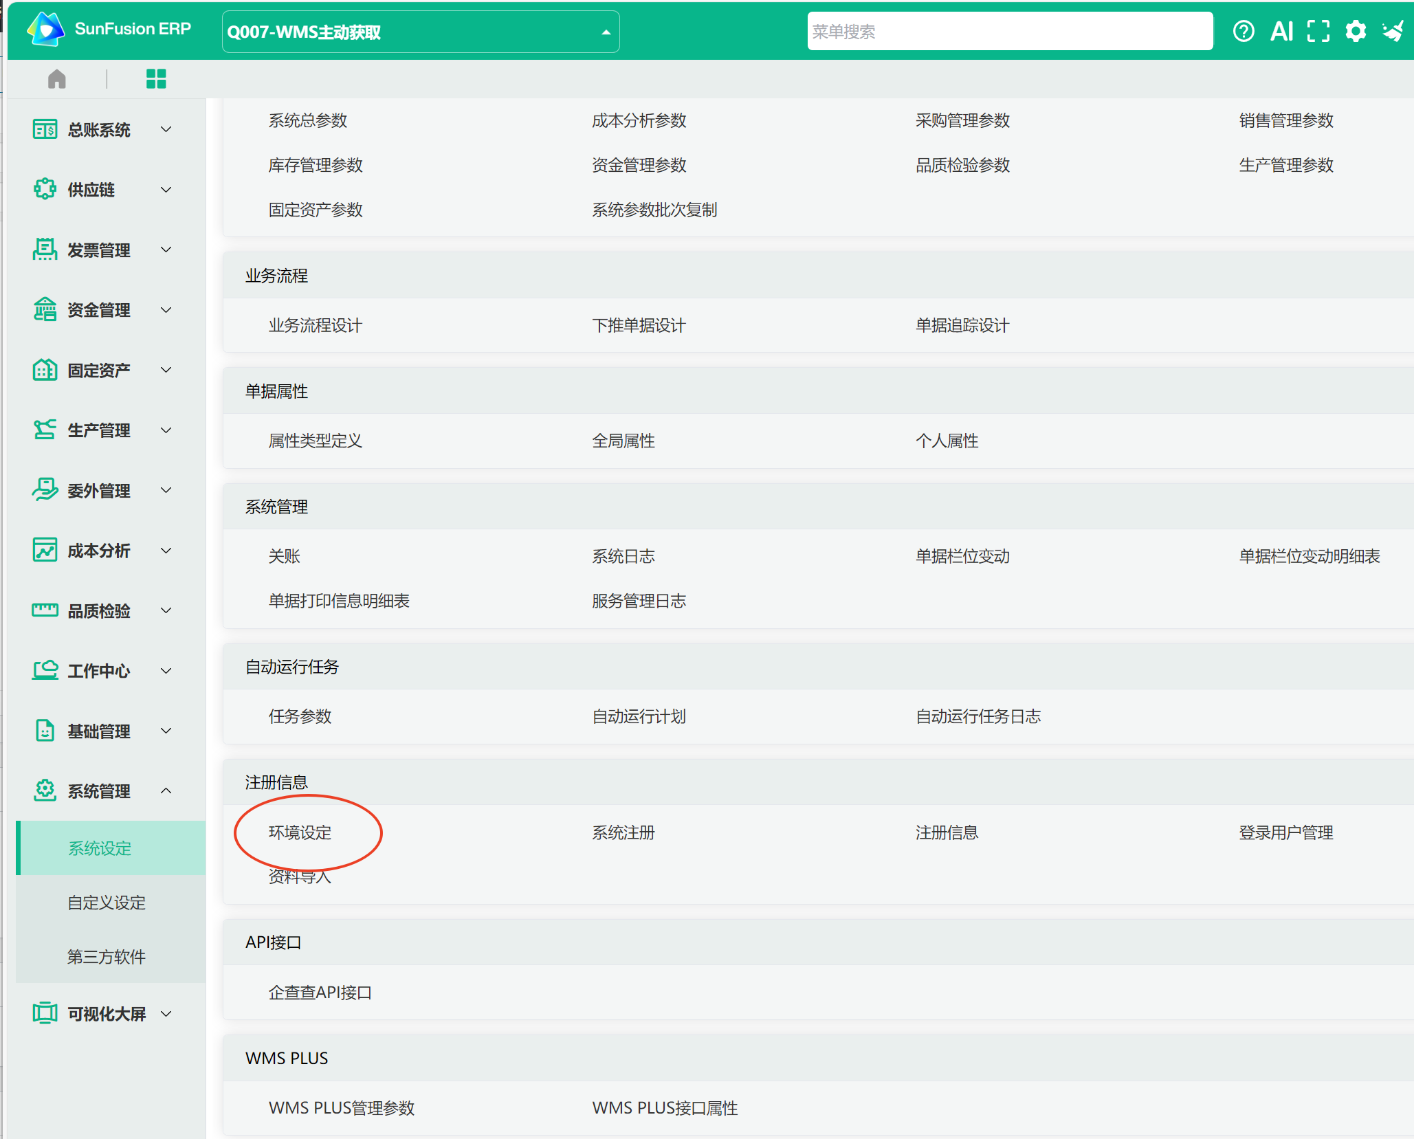Open 自动运行计划 link
This screenshot has width=1414, height=1139.
point(639,716)
